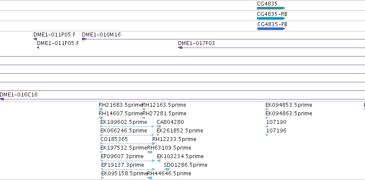Image resolution: width=365 pixels, height=180 pixels.
Task: Open the RH12233.5prime EST label
Action: [x=174, y=139]
